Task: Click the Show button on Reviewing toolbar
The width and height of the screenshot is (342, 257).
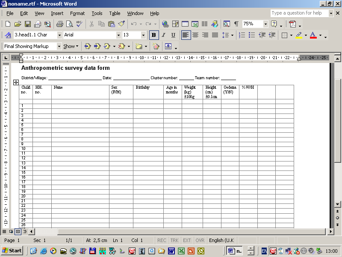Action: [71, 46]
